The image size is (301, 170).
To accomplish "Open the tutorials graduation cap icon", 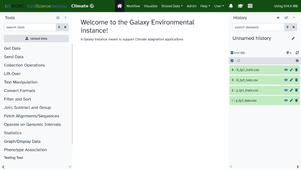I will click(240, 6).
